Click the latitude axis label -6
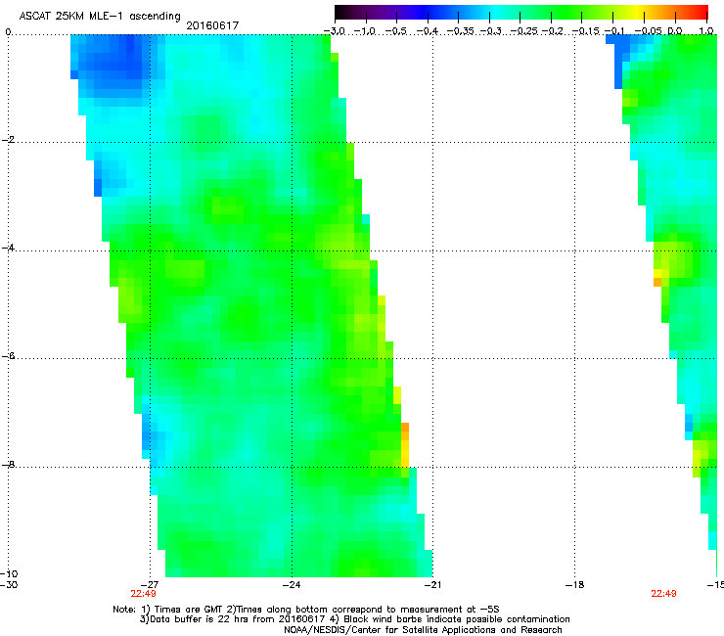 (x=8, y=356)
